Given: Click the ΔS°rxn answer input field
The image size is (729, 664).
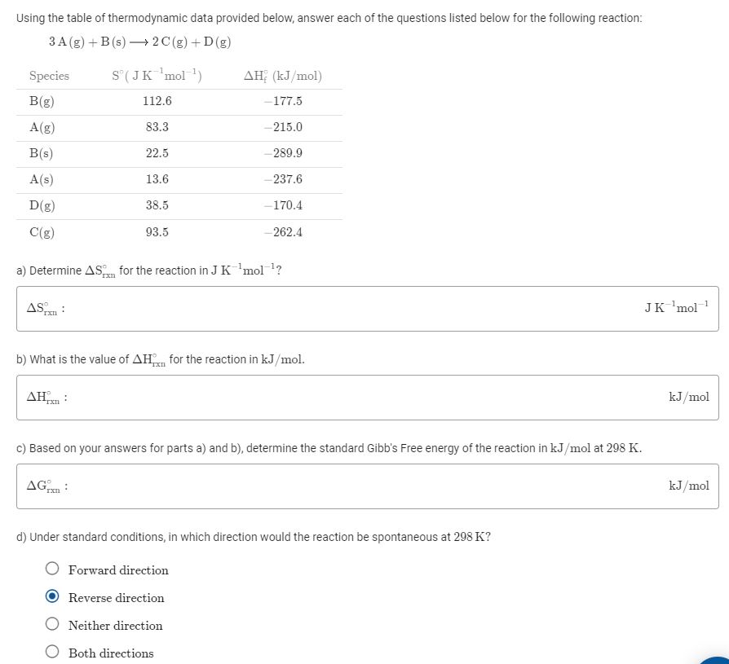Looking at the screenshot, I should coord(367,308).
